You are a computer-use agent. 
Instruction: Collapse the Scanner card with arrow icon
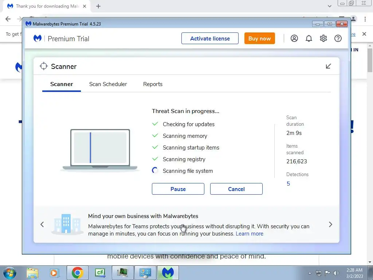(x=328, y=66)
